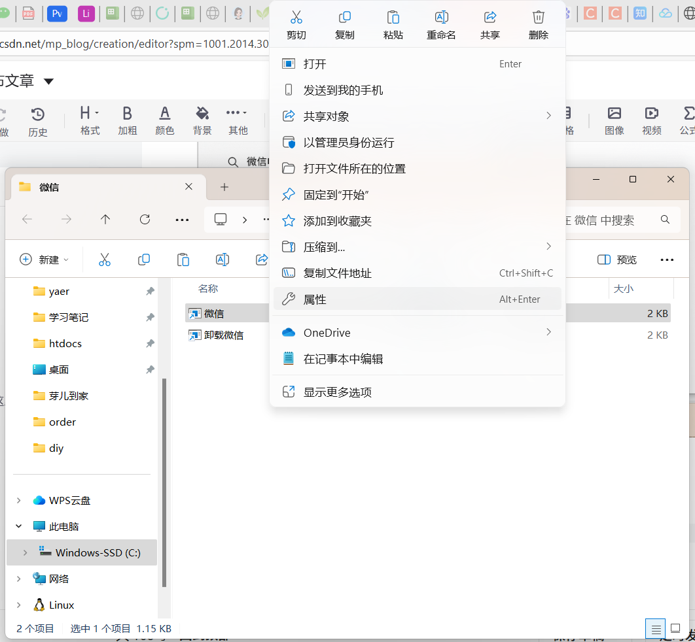Open the 其他 more tools dropdown
Image resolution: width=695 pixels, height=642 pixels.
tap(238, 120)
